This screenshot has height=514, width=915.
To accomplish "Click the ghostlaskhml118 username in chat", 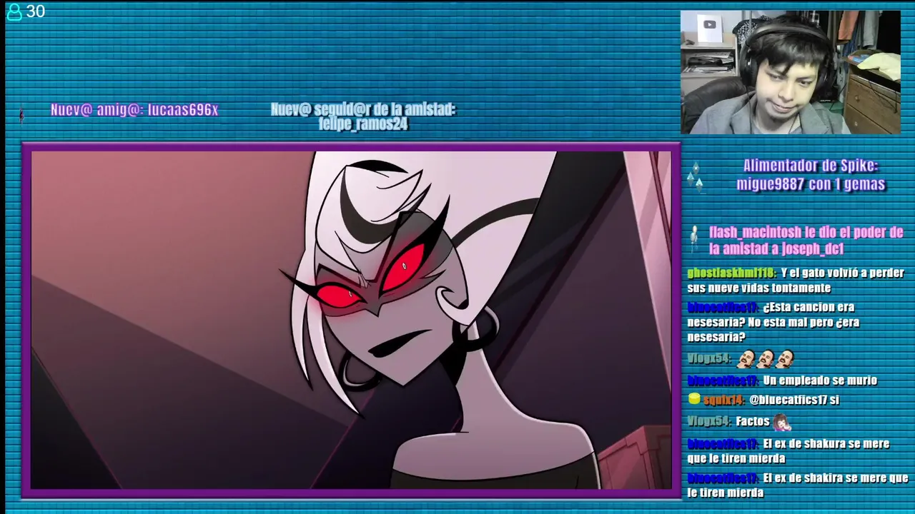I will [731, 273].
